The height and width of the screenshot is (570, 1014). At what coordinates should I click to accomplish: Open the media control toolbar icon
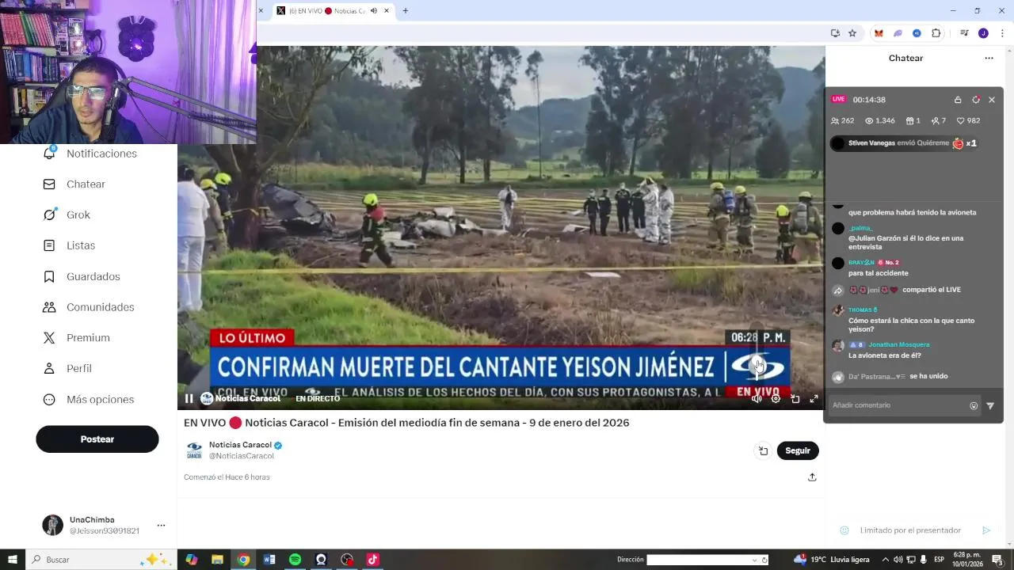[x=964, y=33]
